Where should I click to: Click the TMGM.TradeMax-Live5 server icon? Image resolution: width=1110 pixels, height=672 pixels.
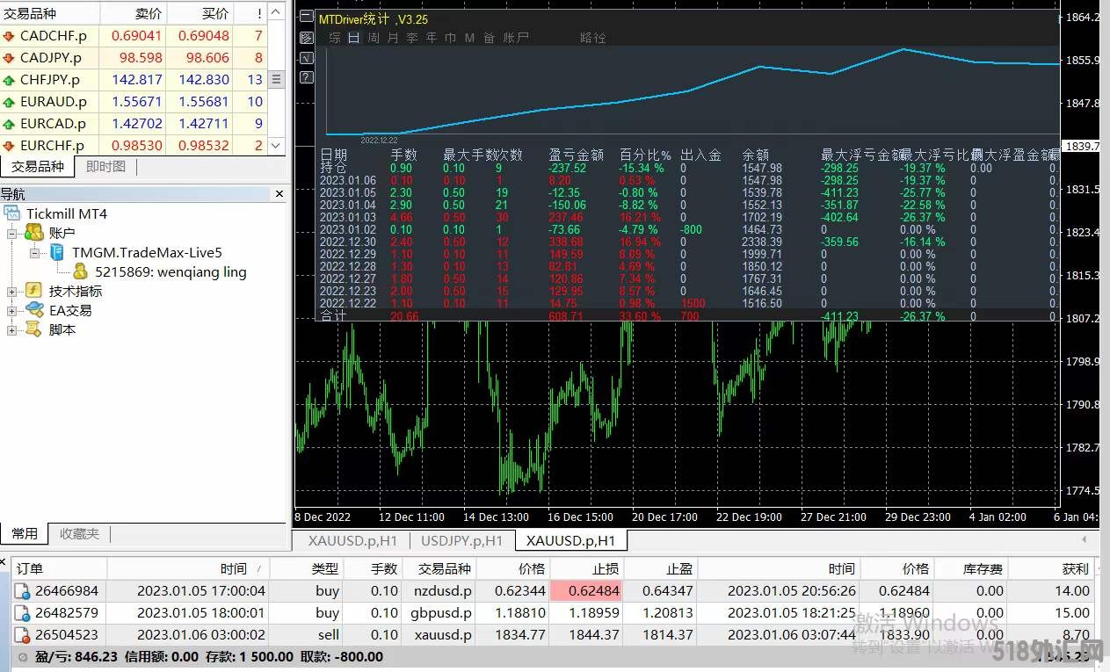pos(57,252)
